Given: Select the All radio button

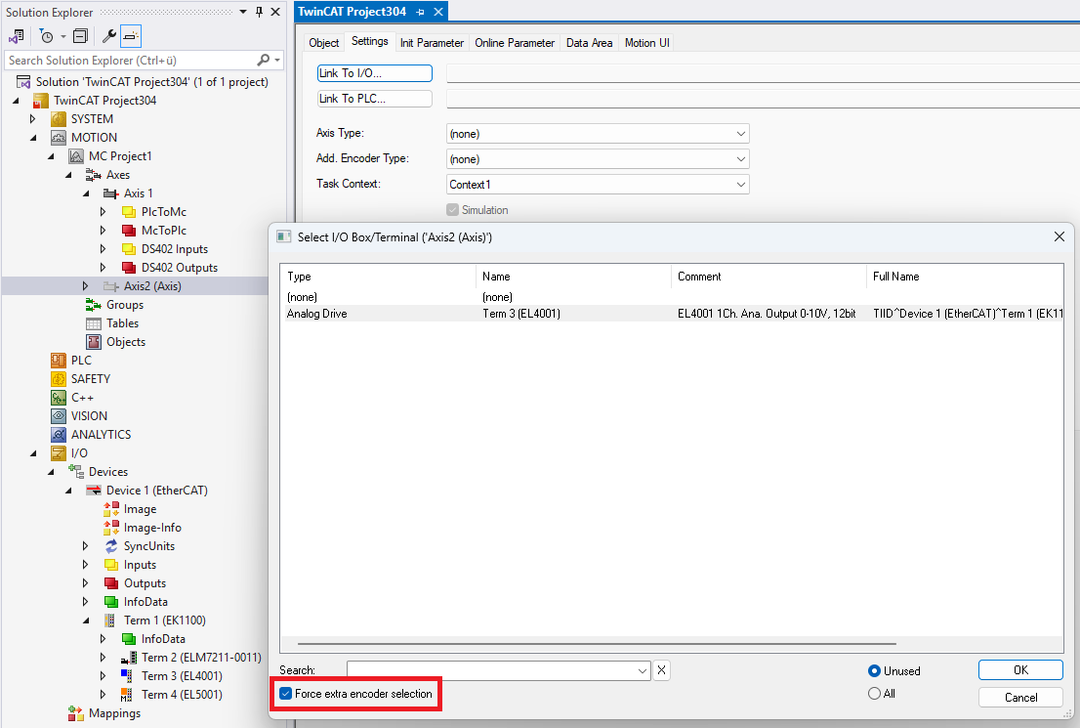Looking at the screenshot, I should [x=874, y=694].
